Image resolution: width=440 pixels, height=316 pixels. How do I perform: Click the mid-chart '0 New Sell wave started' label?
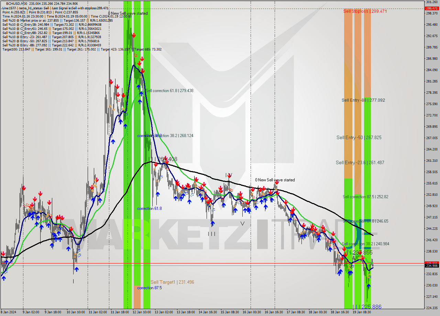coord(275,180)
